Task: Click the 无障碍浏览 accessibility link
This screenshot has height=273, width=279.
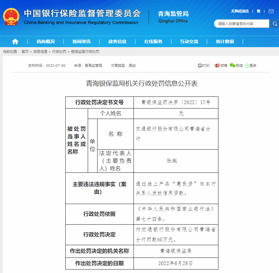Action: coord(240,11)
